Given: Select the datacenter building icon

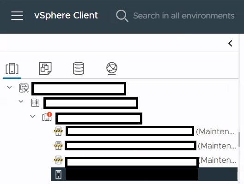Looking at the screenshot, I should coord(35,102).
